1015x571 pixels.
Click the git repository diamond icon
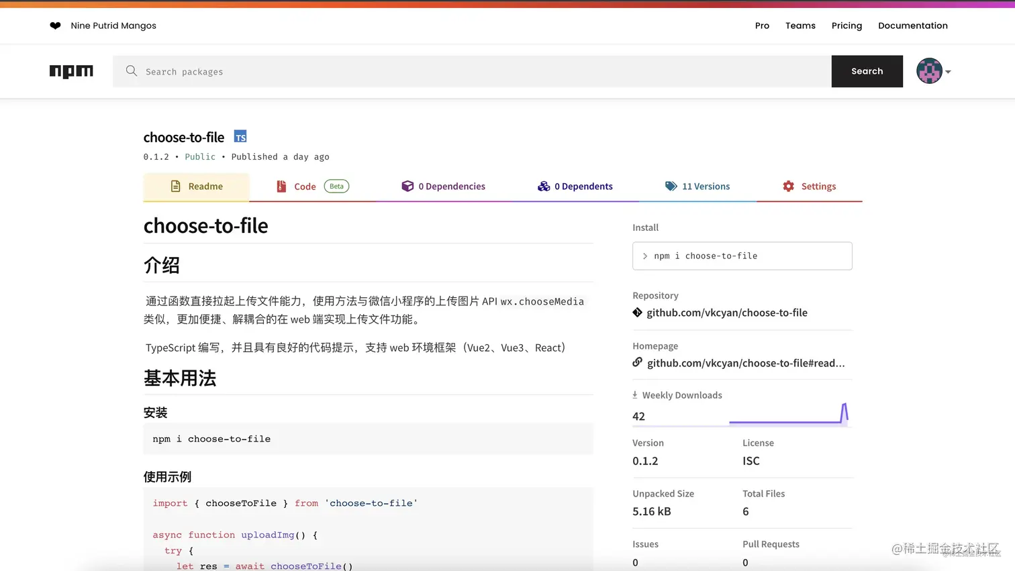[x=638, y=313]
